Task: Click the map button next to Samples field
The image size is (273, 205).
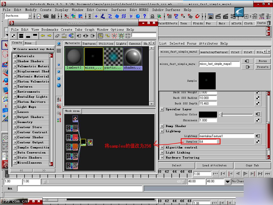Action: pyautogui.click(x=258, y=142)
